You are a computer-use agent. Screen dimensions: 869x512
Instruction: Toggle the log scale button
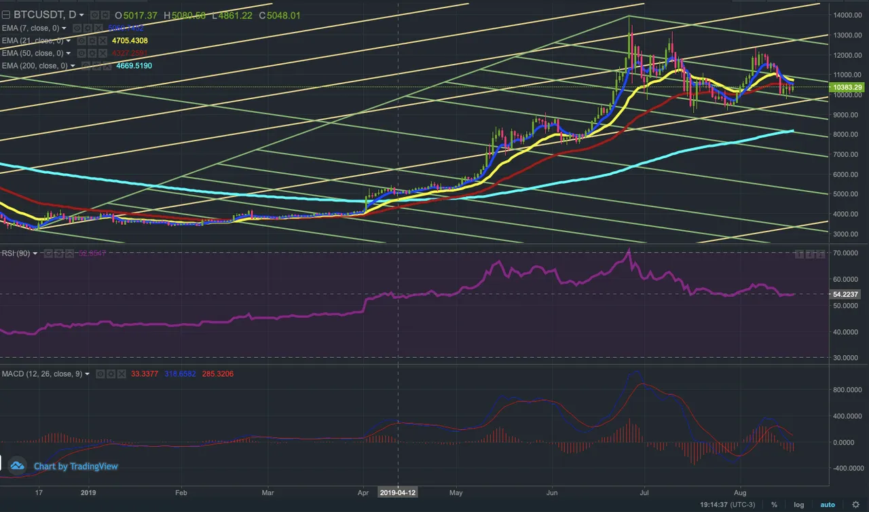click(x=800, y=505)
